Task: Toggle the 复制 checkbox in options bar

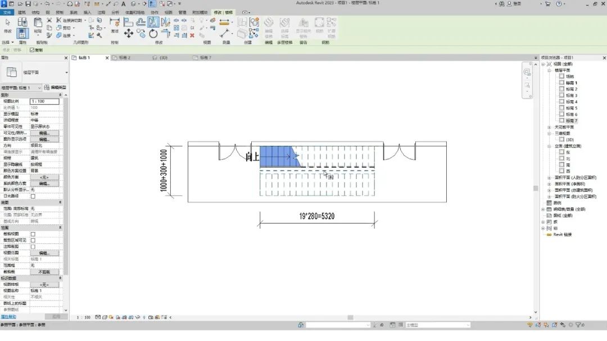Action: [x=32, y=50]
